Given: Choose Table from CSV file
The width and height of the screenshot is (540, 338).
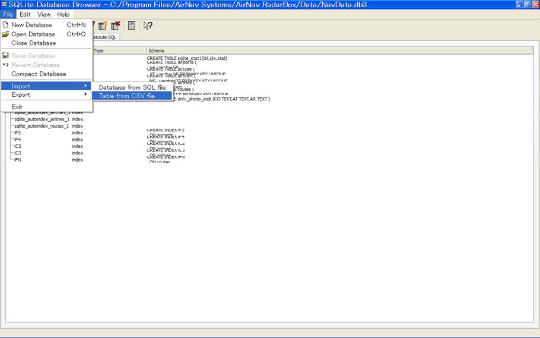Looking at the screenshot, I should (x=132, y=96).
